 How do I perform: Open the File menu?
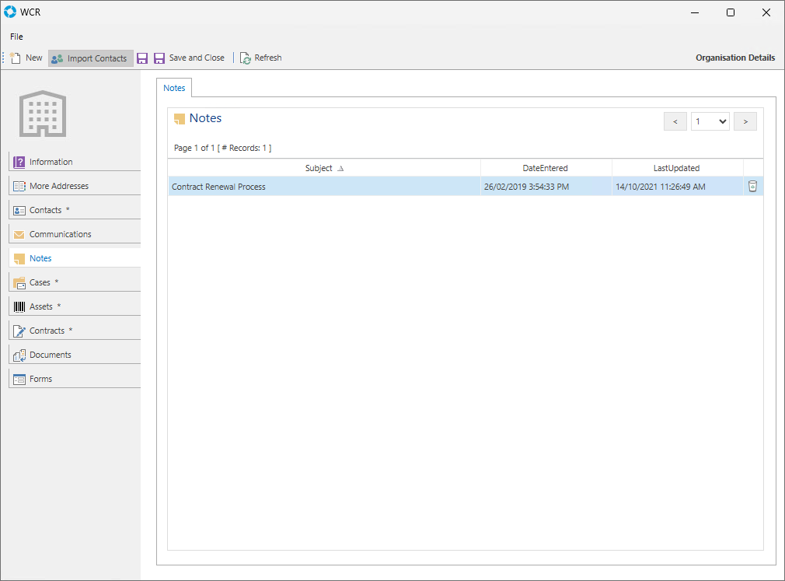click(x=16, y=37)
